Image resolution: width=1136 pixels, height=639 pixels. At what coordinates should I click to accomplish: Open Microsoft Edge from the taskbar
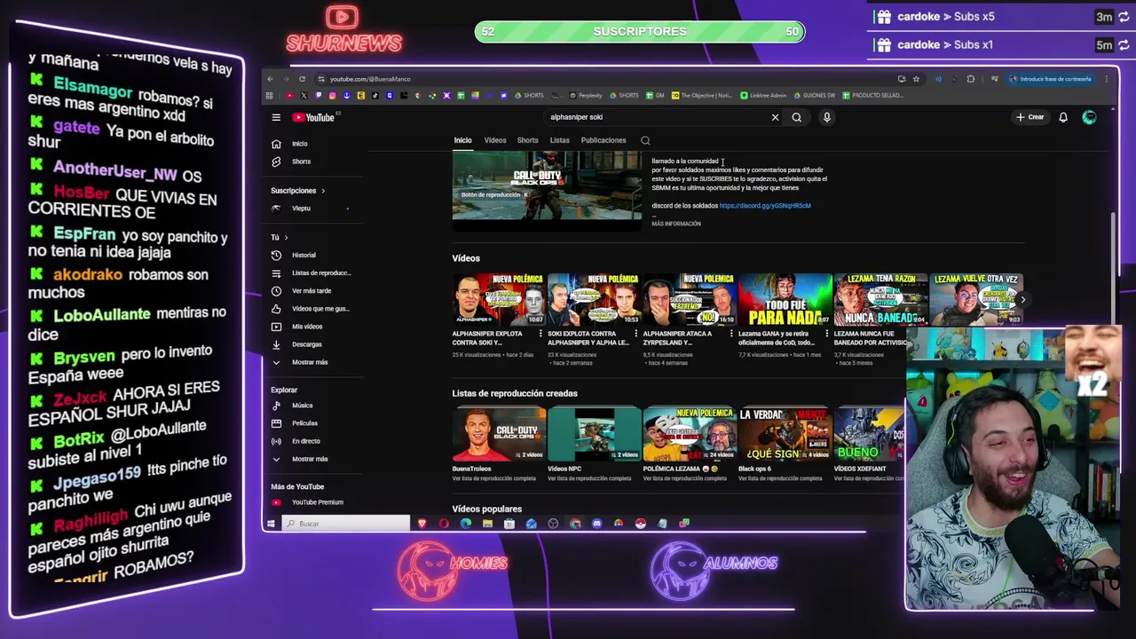tap(466, 524)
